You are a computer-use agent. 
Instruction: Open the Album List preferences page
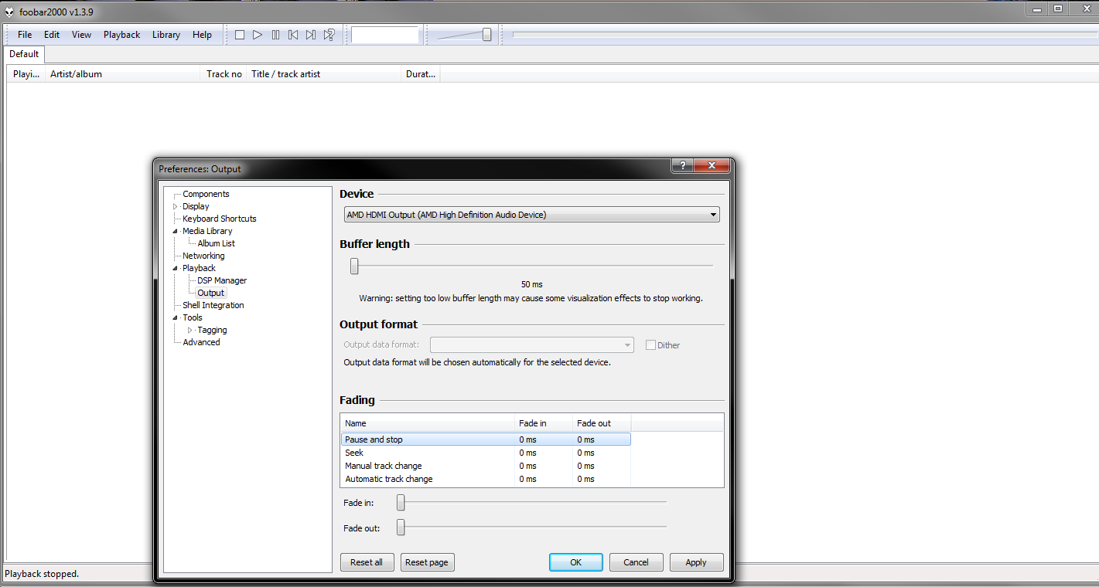(x=217, y=243)
